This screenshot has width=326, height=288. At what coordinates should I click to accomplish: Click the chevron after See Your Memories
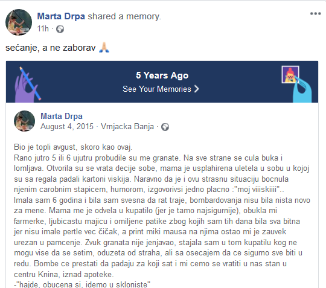(x=196, y=89)
